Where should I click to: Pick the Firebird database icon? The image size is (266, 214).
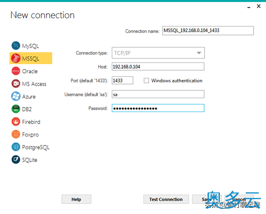point(16,122)
